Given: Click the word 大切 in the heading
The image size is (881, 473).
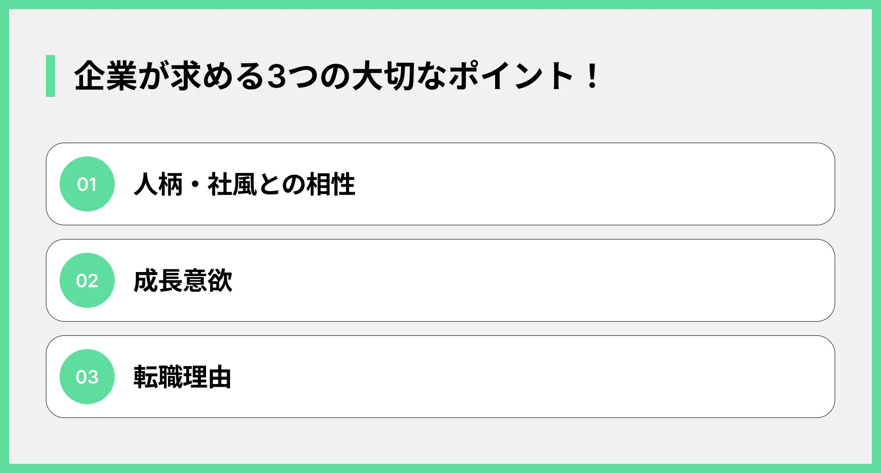Looking at the screenshot, I should pyautogui.click(x=383, y=76).
